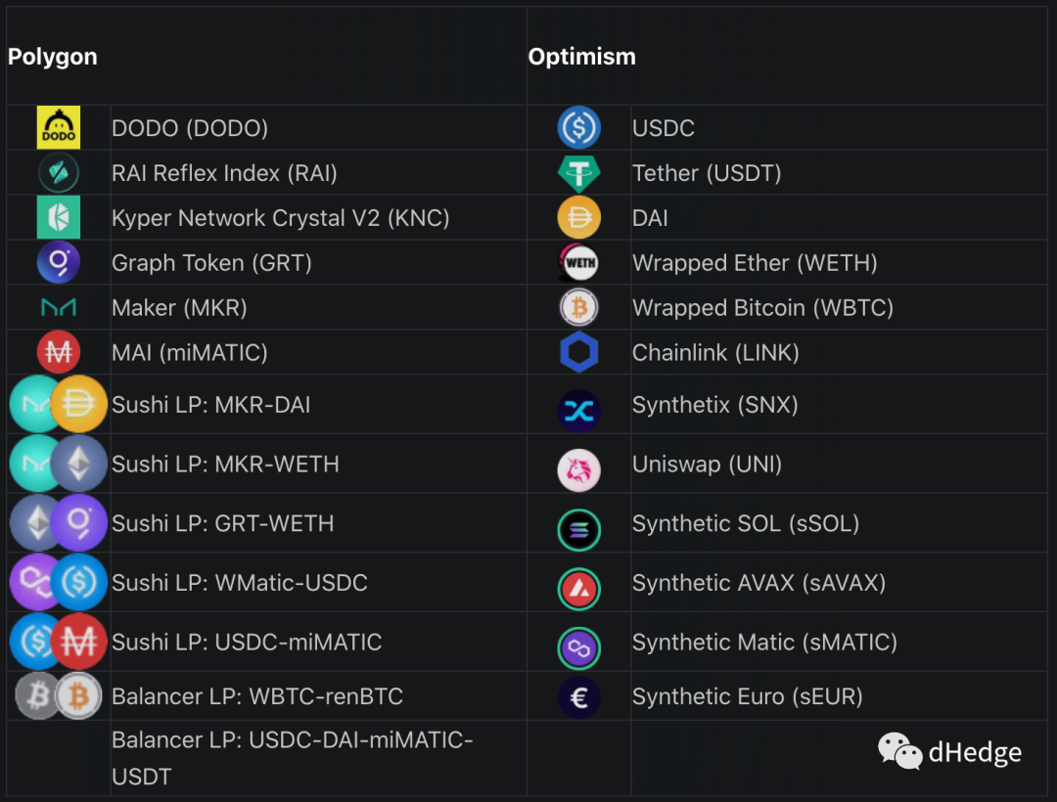
Task: Click the Synthetic Euro sEUR icon
Action: pyautogui.click(x=579, y=697)
